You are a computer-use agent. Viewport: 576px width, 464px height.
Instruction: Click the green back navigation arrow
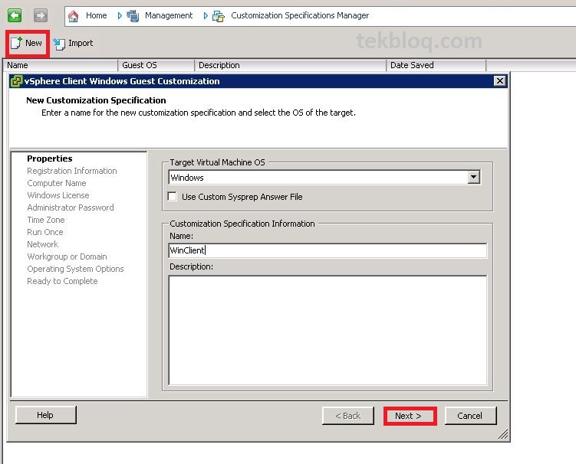15,15
